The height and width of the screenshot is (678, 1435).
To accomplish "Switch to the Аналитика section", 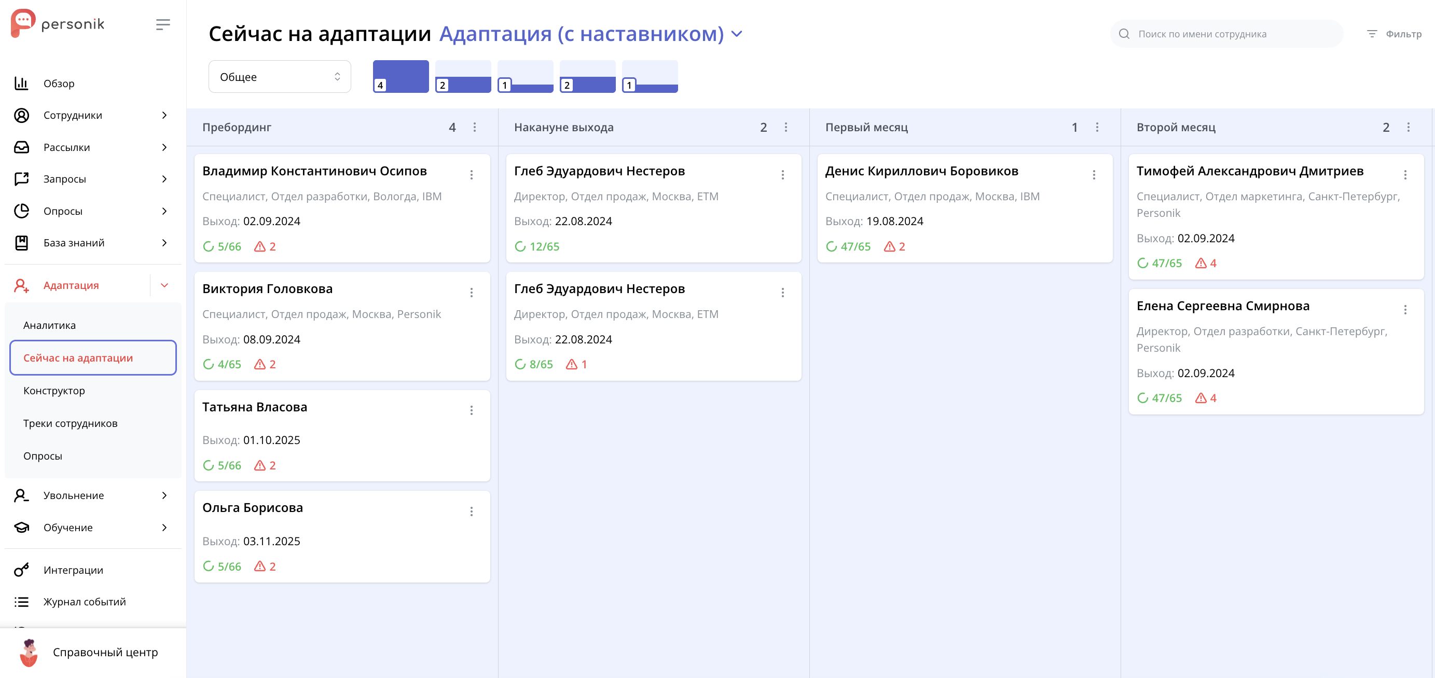I will pyautogui.click(x=49, y=325).
